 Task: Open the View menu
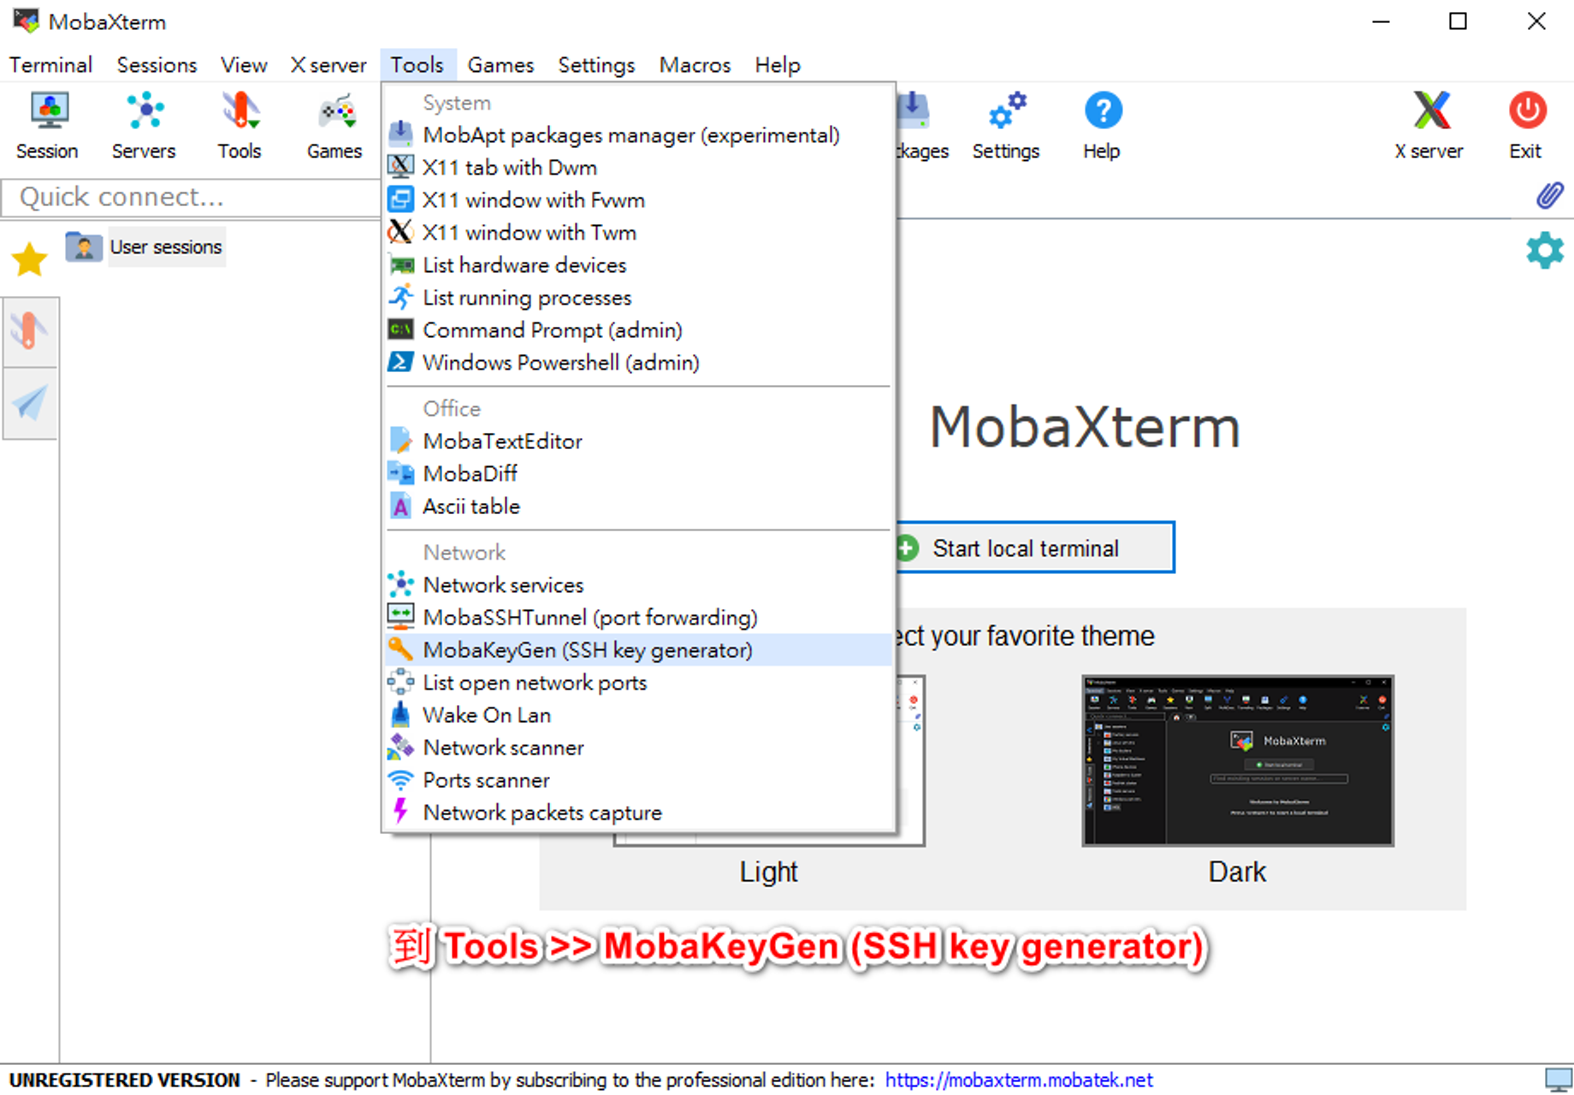click(x=244, y=65)
